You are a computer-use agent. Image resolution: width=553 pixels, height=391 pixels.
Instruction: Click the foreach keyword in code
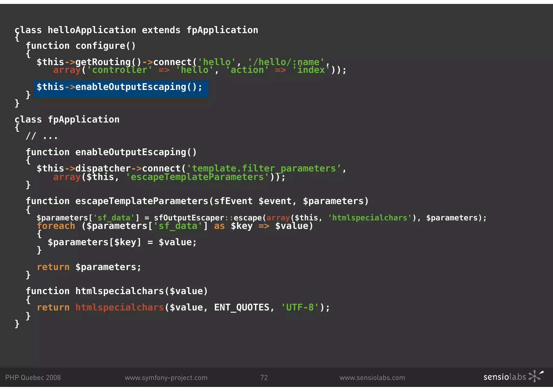coord(56,226)
